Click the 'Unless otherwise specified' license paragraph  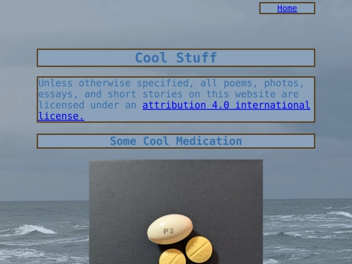pyautogui.click(x=176, y=100)
